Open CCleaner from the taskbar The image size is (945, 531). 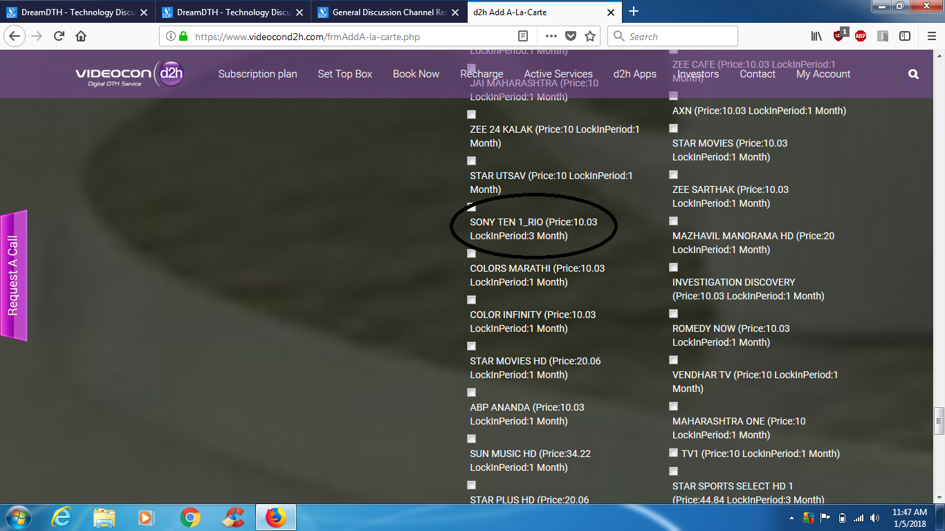[x=233, y=517]
